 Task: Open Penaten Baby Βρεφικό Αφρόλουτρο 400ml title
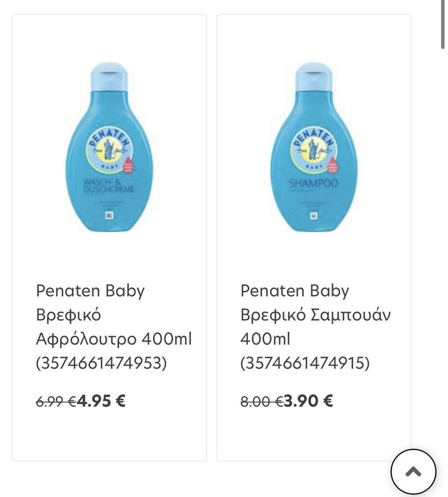(x=114, y=327)
